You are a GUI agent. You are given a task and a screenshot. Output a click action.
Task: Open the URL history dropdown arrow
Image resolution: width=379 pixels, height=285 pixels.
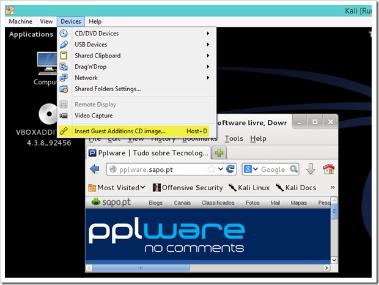pyautogui.click(x=221, y=169)
